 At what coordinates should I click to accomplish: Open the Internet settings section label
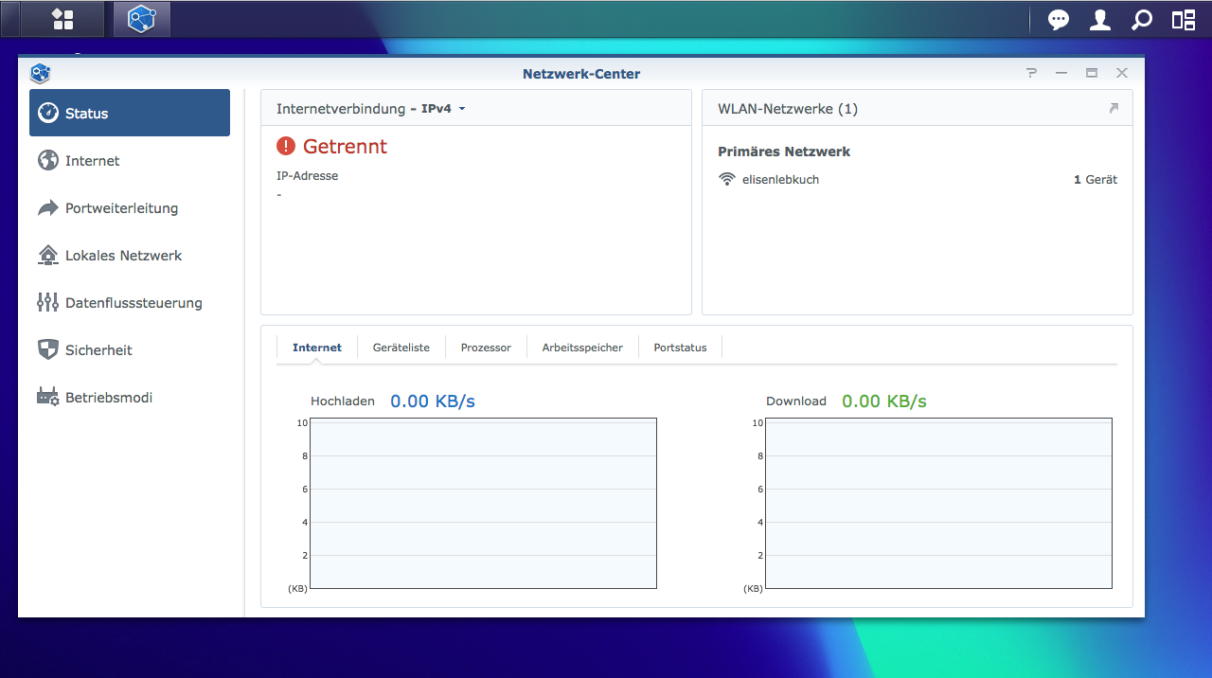click(x=93, y=161)
